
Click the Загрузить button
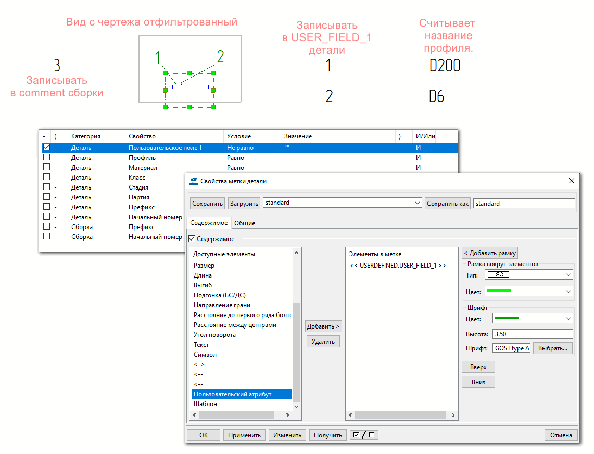[244, 204]
